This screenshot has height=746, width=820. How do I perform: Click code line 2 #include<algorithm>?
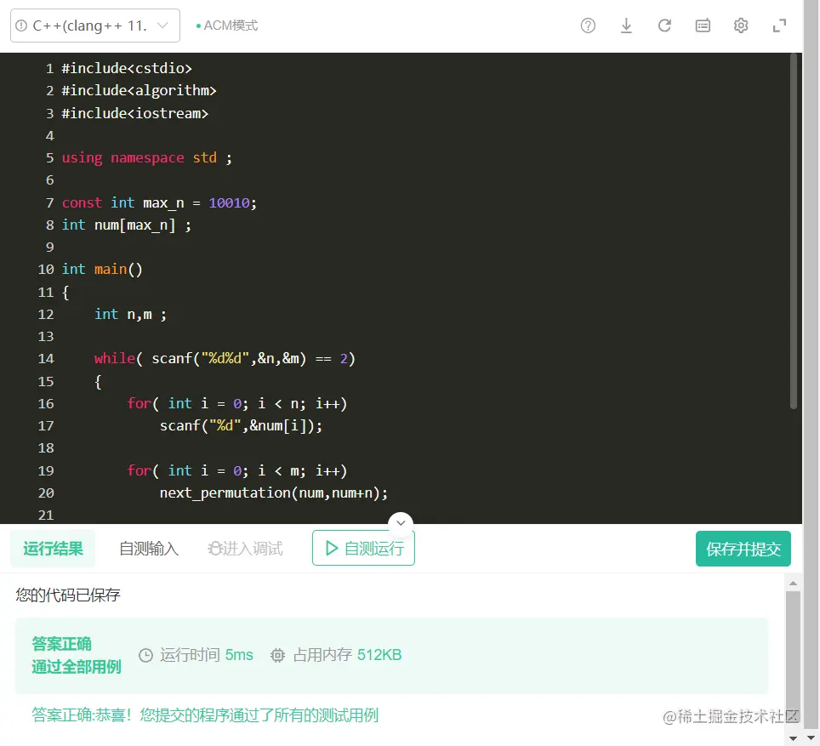coord(139,90)
